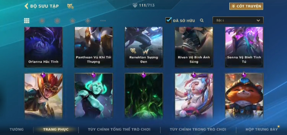This screenshot has height=135, width=287.
Task: Open the Orianna Hắc Tinh skin card
Action: [43, 47]
